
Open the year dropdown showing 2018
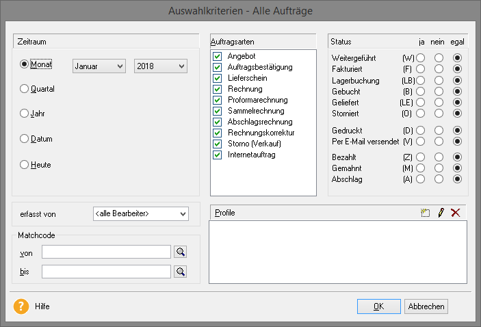160,66
